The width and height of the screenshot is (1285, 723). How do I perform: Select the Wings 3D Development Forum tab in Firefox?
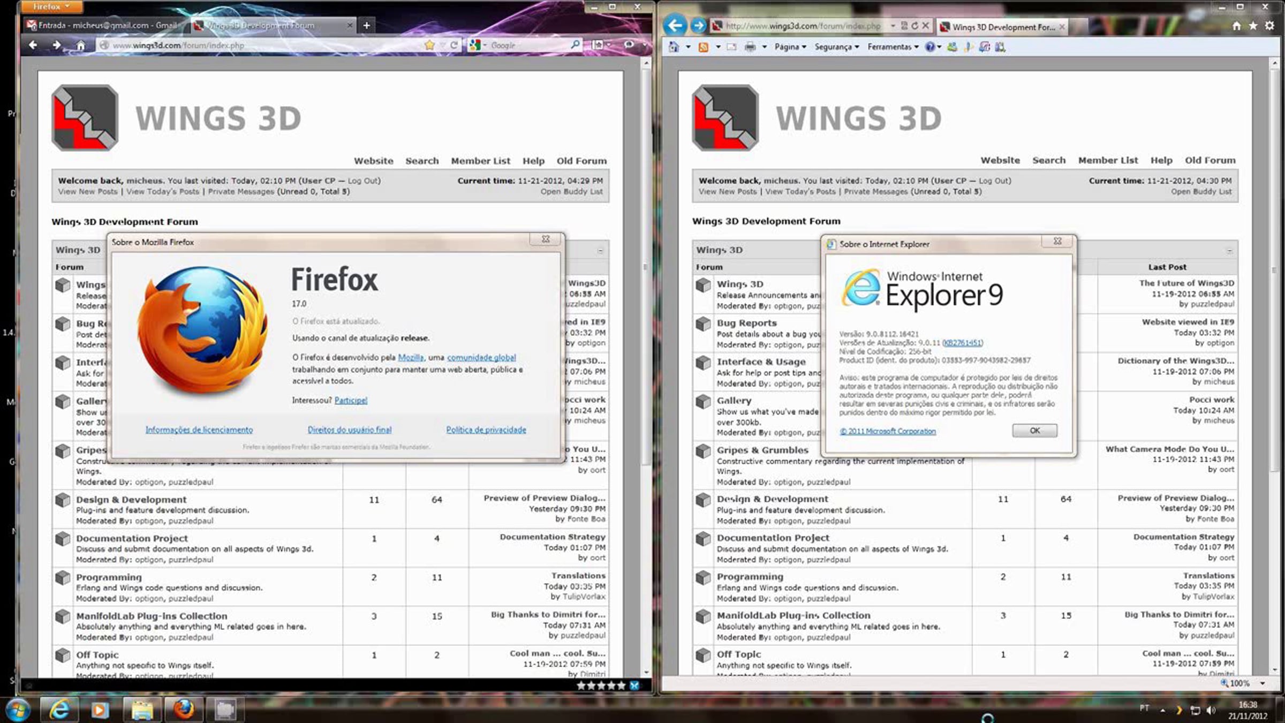coord(273,25)
